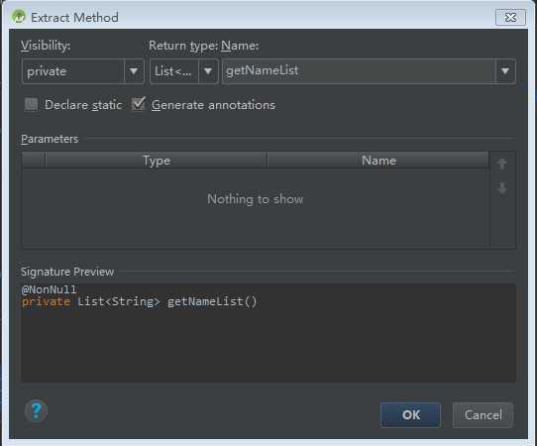537x446 pixels.
Task: Select the private visibility combo box
Action: (82, 71)
